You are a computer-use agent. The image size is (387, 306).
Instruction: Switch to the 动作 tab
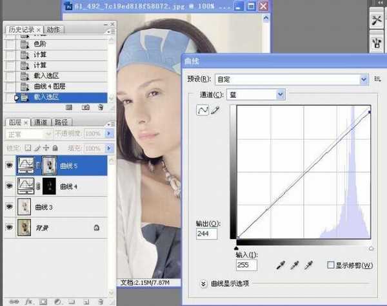point(54,30)
